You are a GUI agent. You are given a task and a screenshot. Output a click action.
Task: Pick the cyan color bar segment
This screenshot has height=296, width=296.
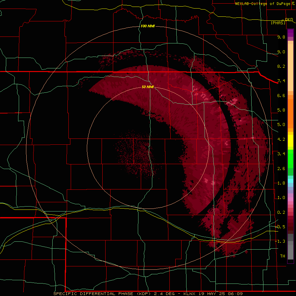pyautogui.click(x=290, y=181)
